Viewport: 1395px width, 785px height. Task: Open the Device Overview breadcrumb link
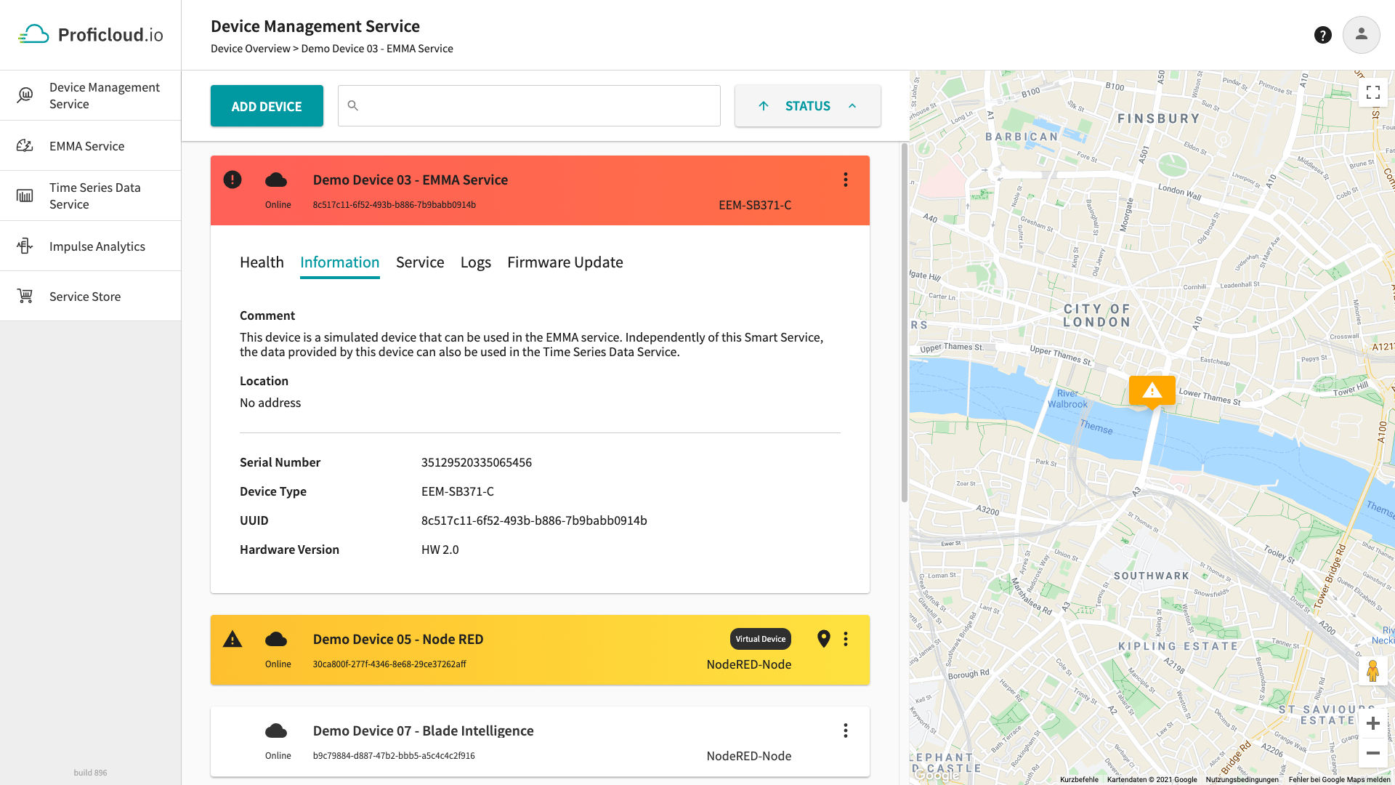tap(249, 48)
